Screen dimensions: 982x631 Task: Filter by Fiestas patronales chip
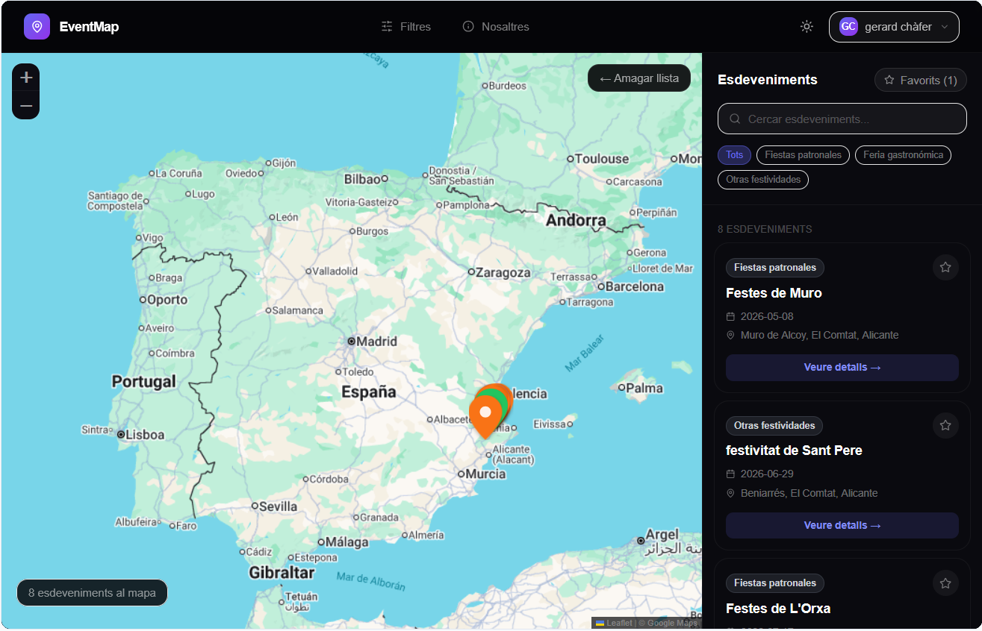(803, 155)
